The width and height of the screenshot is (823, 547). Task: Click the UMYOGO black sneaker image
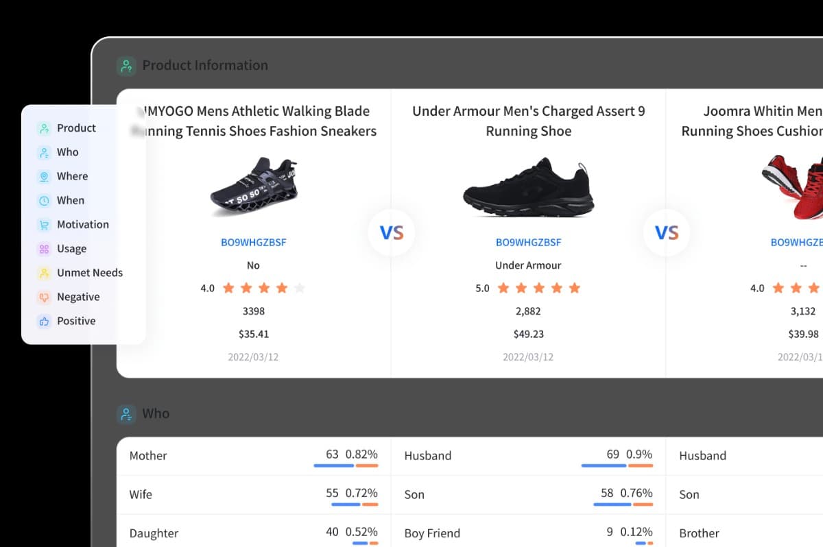254,187
